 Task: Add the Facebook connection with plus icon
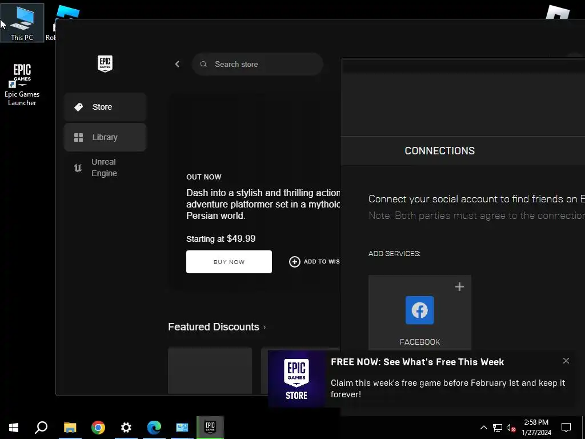click(460, 287)
